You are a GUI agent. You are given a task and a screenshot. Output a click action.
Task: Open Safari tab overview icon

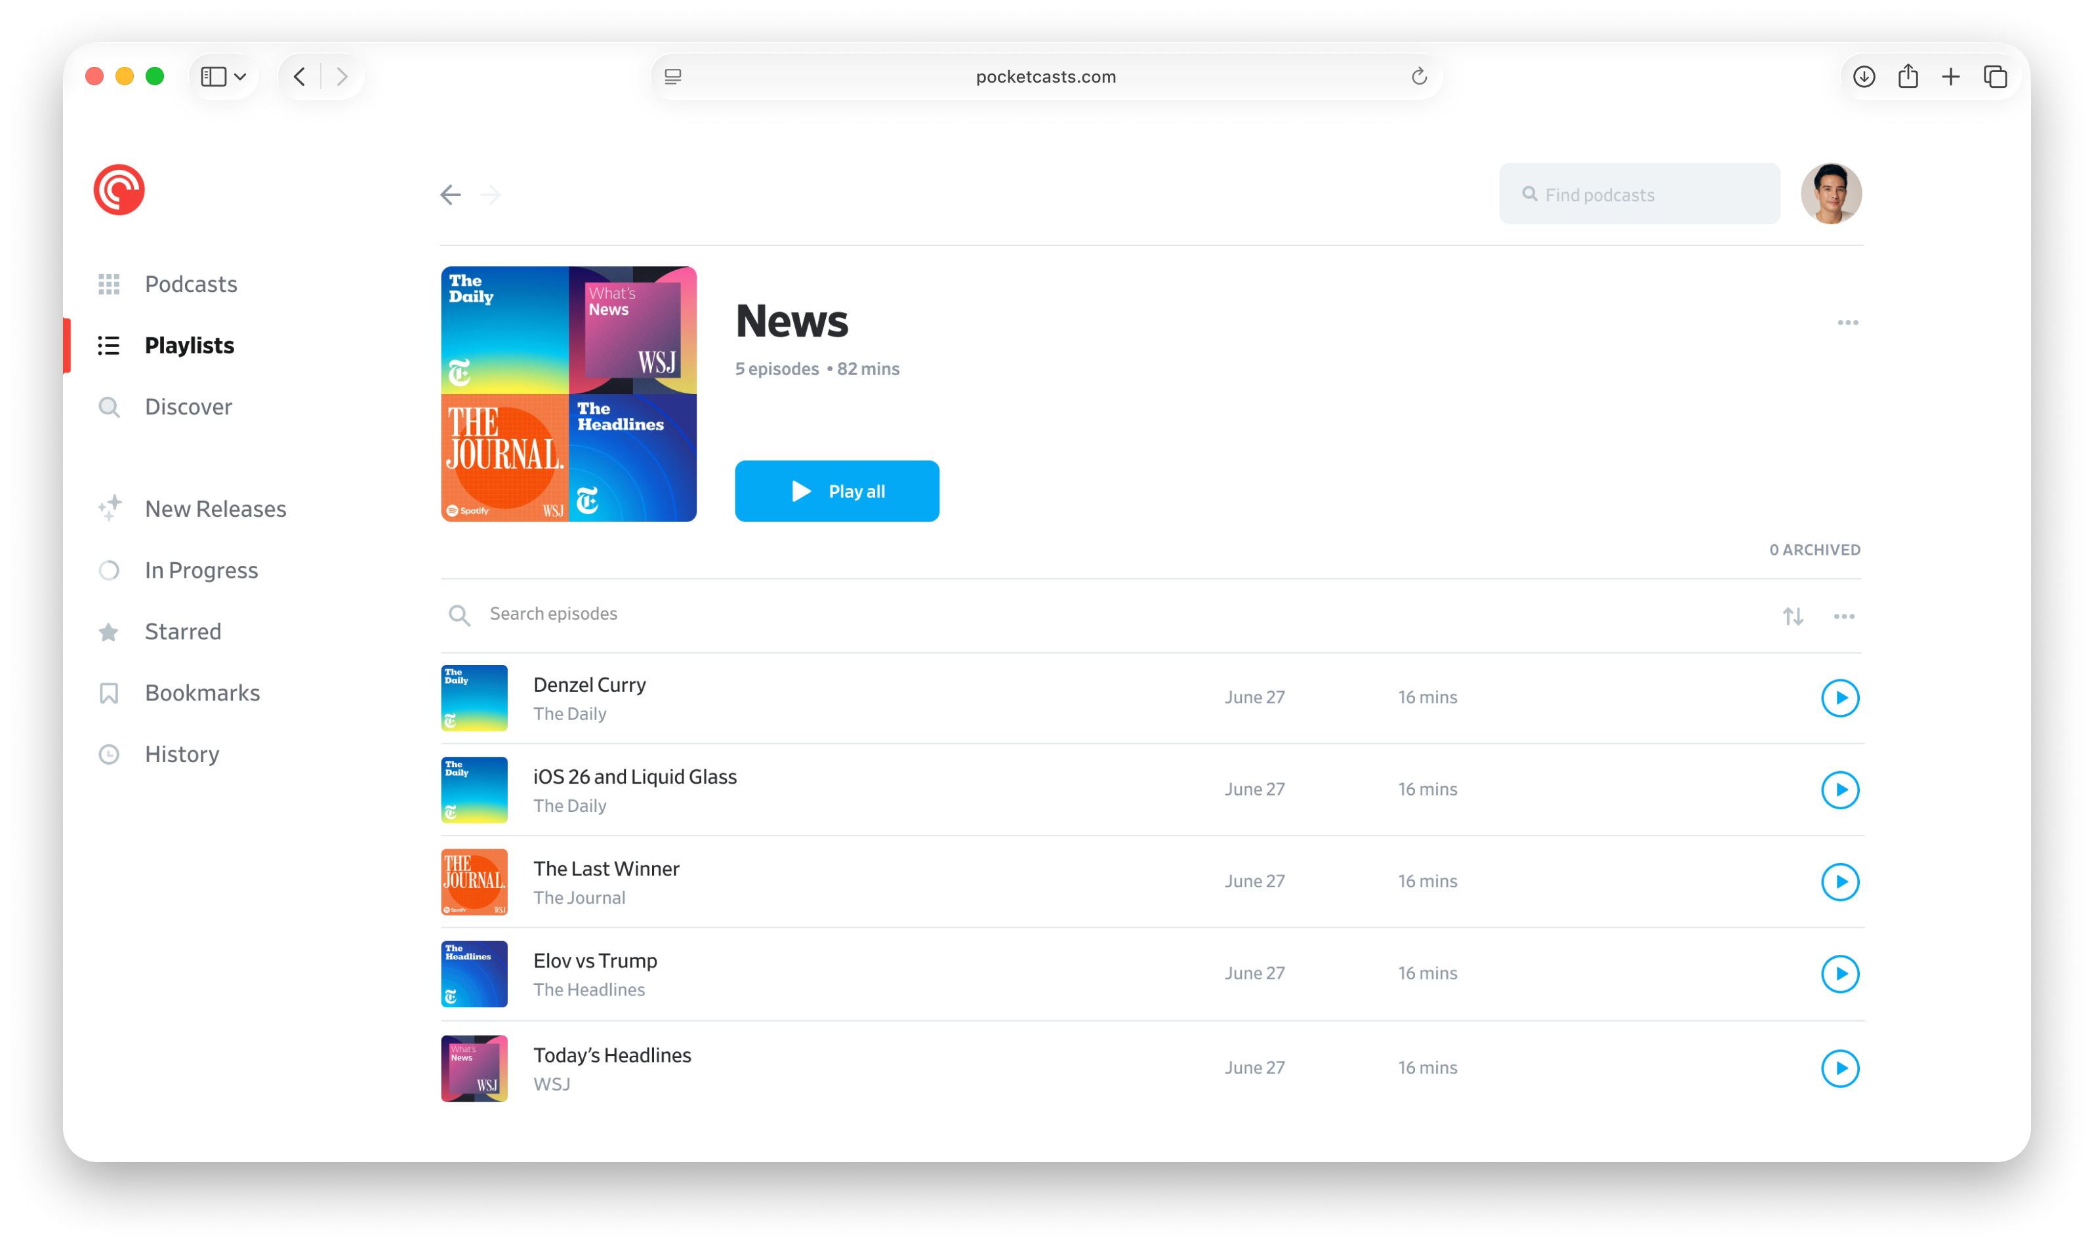coord(1995,77)
